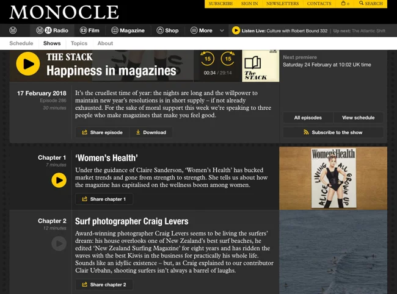Select the Shows tab
The height and width of the screenshot is (294, 397).
[x=52, y=43]
